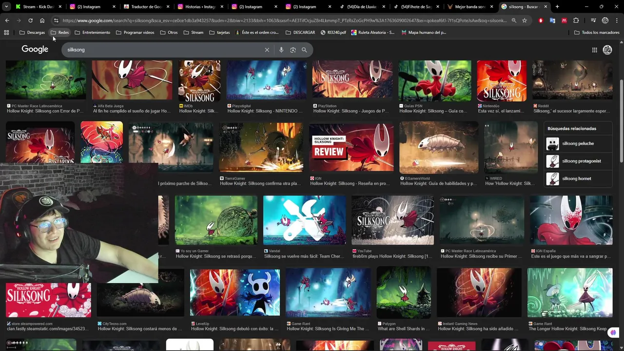Open the Redes bookmark folder
Screen dimensions: 624x351
click(x=60, y=32)
